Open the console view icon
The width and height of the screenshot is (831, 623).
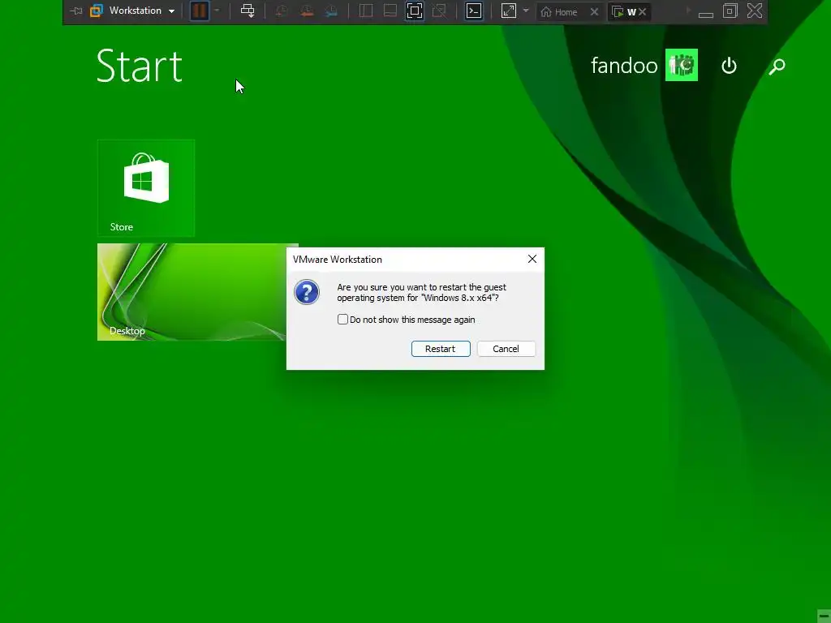[x=474, y=11]
